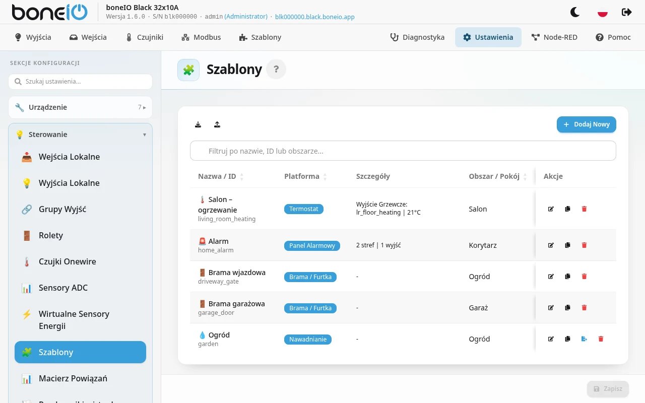Open the Diagnostyka tab
Image resolution: width=645 pixels, height=403 pixels.
click(x=417, y=37)
